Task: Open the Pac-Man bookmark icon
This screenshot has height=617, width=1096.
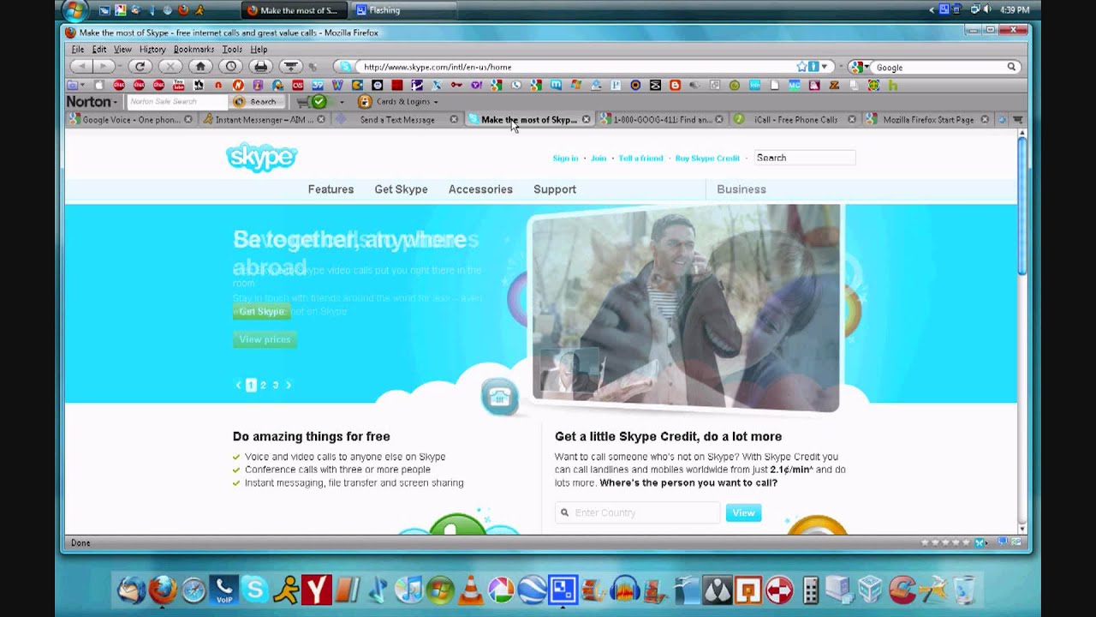Action: (x=357, y=85)
